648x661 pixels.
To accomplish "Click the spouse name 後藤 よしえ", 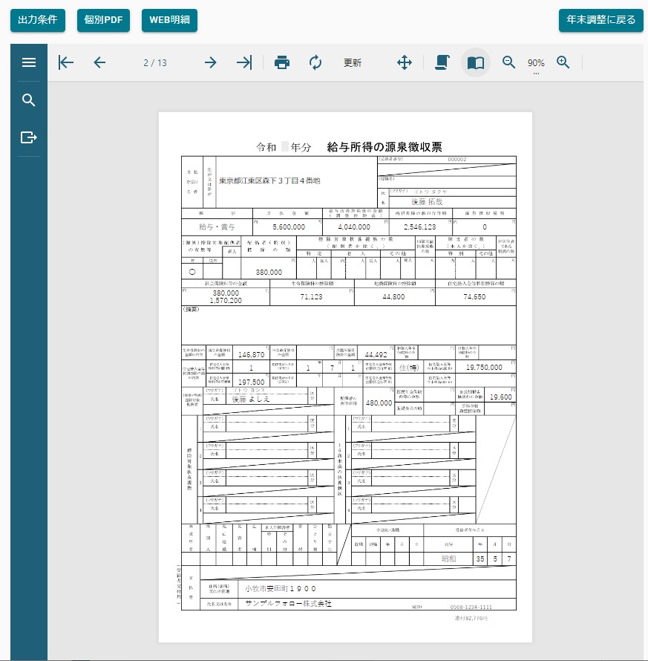I will 251,399.
